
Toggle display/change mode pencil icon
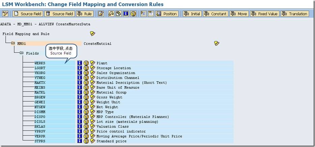(x=5, y=14)
